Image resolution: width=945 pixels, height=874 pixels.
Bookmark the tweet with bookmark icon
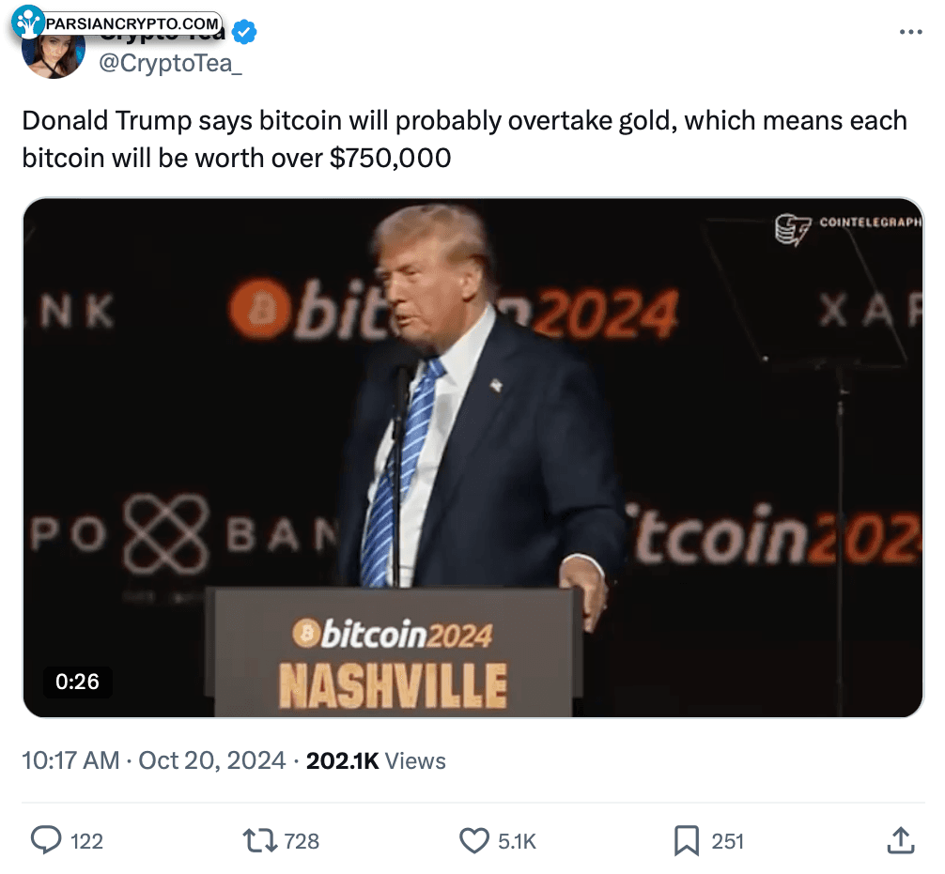tap(687, 840)
